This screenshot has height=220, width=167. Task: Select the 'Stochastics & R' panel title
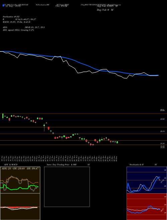coord(137,165)
